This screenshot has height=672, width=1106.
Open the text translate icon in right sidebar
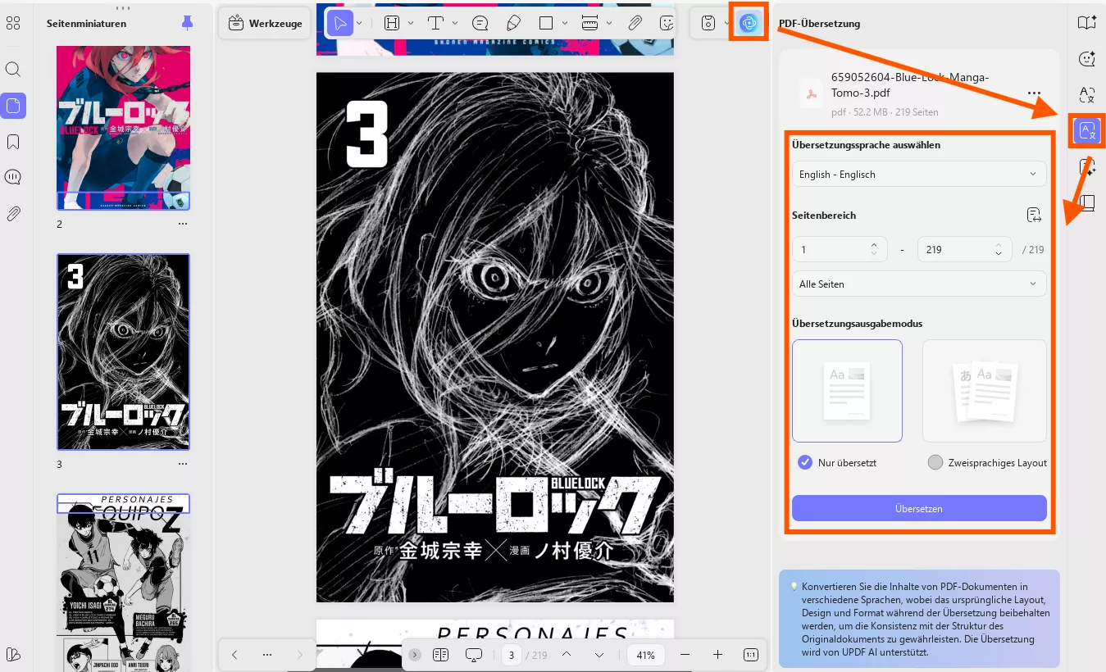pos(1087,95)
